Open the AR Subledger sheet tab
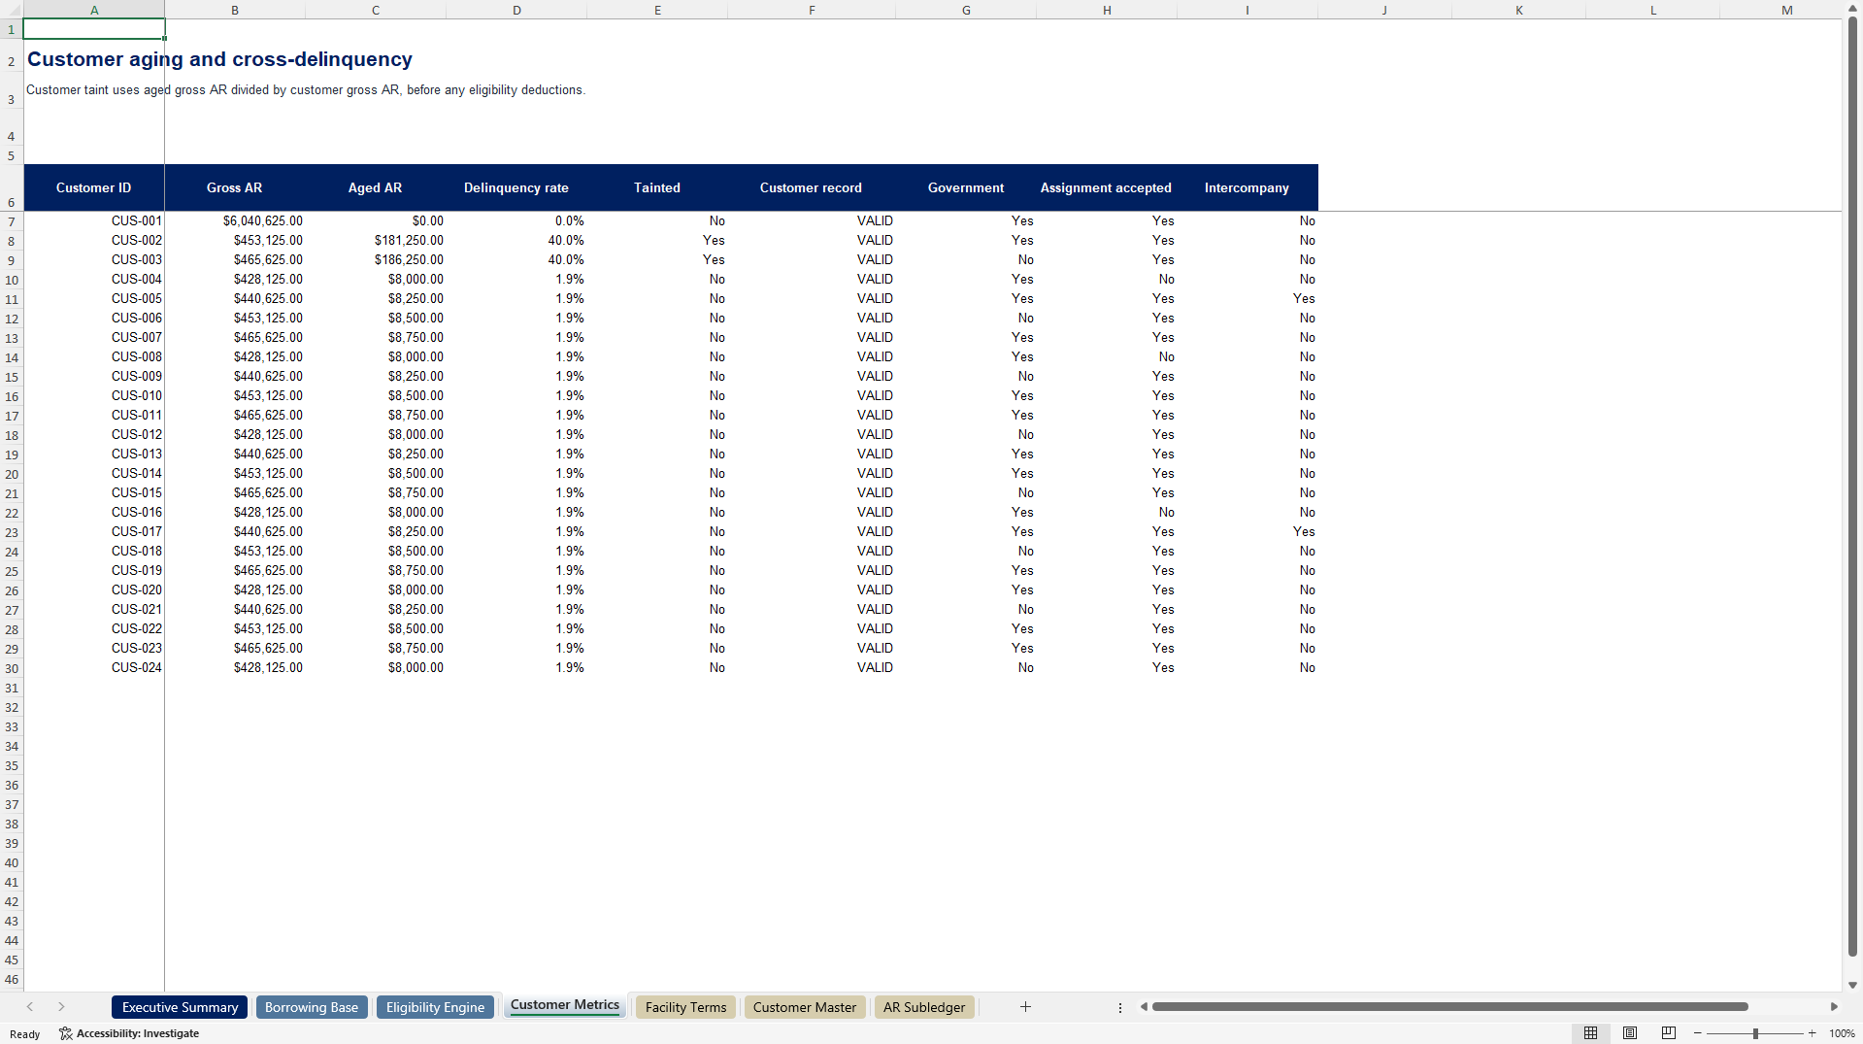This screenshot has width=1863, height=1044. [x=924, y=1007]
